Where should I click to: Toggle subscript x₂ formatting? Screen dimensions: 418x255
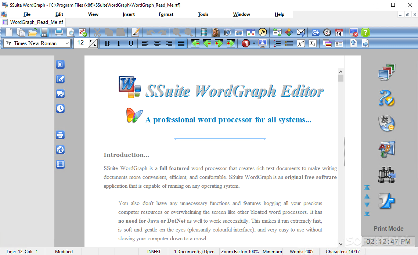313,43
